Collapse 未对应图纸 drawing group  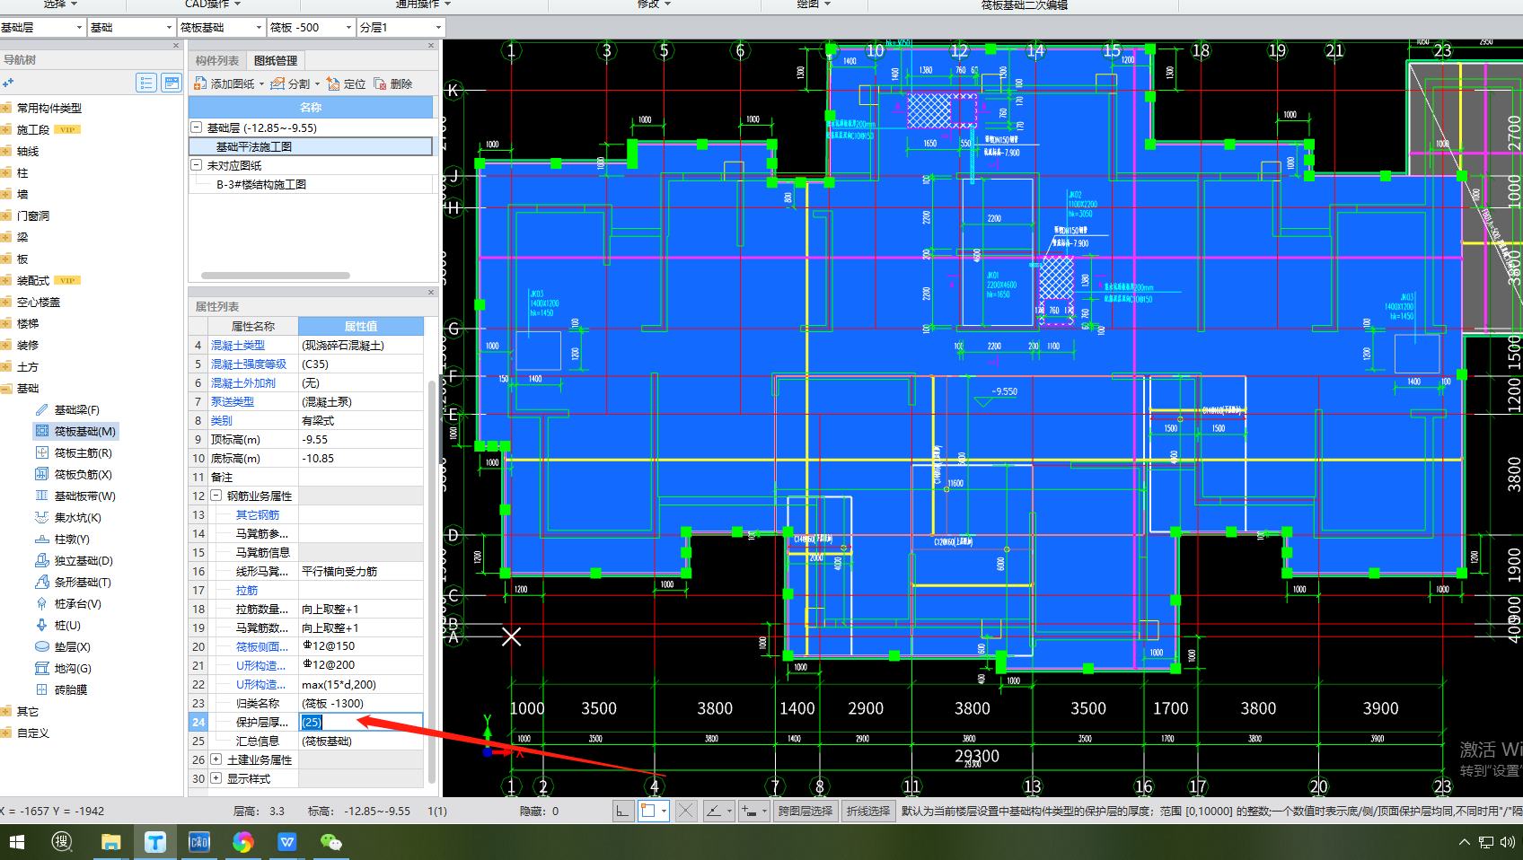[197, 165]
